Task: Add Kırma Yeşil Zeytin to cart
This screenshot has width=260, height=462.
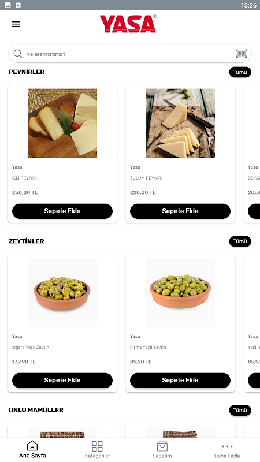Action: click(x=180, y=380)
